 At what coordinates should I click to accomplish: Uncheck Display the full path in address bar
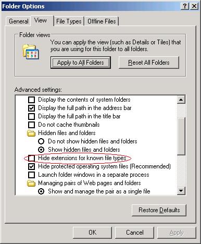31,108
